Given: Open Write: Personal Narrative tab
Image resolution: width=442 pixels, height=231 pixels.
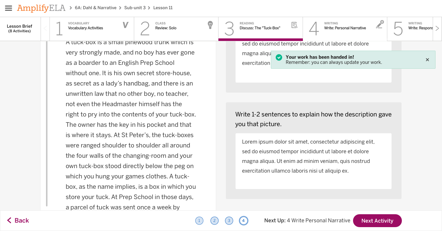Looking at the screenshot, I should point(345,29).
